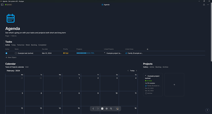This screenshot has height=114, width=212.
Task: Switch Projects to Archive view
Action: [x=165, y=67]
